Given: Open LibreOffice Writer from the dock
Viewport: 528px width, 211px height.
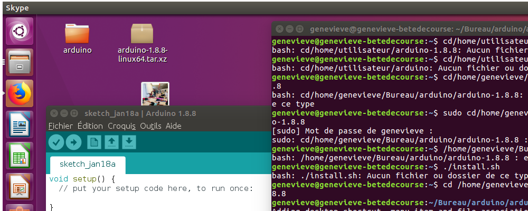Looking at the screenshot, I should 20,125.
